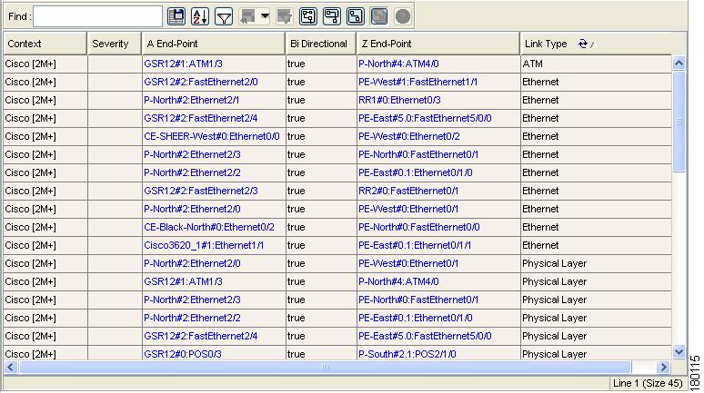Screen dimensions: 704x393
Task: Open link RR2#0:FastEthernet0/1
Action: pos(408,191)
